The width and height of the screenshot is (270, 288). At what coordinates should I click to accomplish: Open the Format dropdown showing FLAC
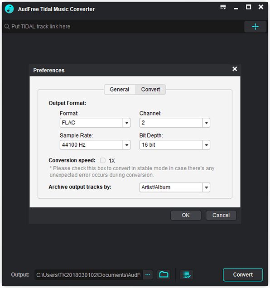(95, 123)
